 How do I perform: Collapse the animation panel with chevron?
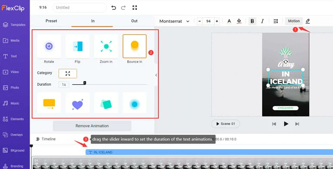click(156, 75)
